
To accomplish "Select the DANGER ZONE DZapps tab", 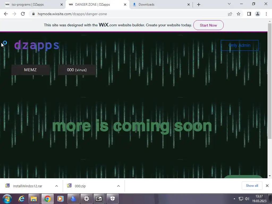I will 97,5.
